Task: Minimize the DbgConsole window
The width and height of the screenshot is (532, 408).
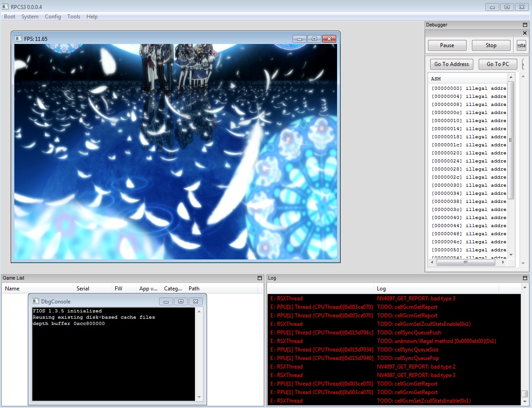Action: (x=166, y=301)
